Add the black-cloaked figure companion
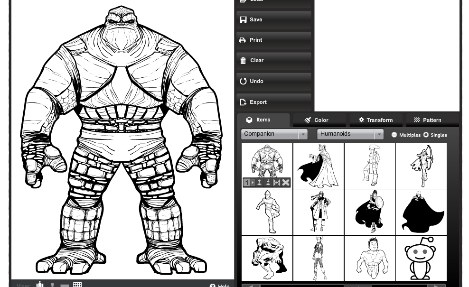The height and width of the screenshot is (287, 469). (x=422, y=212)
